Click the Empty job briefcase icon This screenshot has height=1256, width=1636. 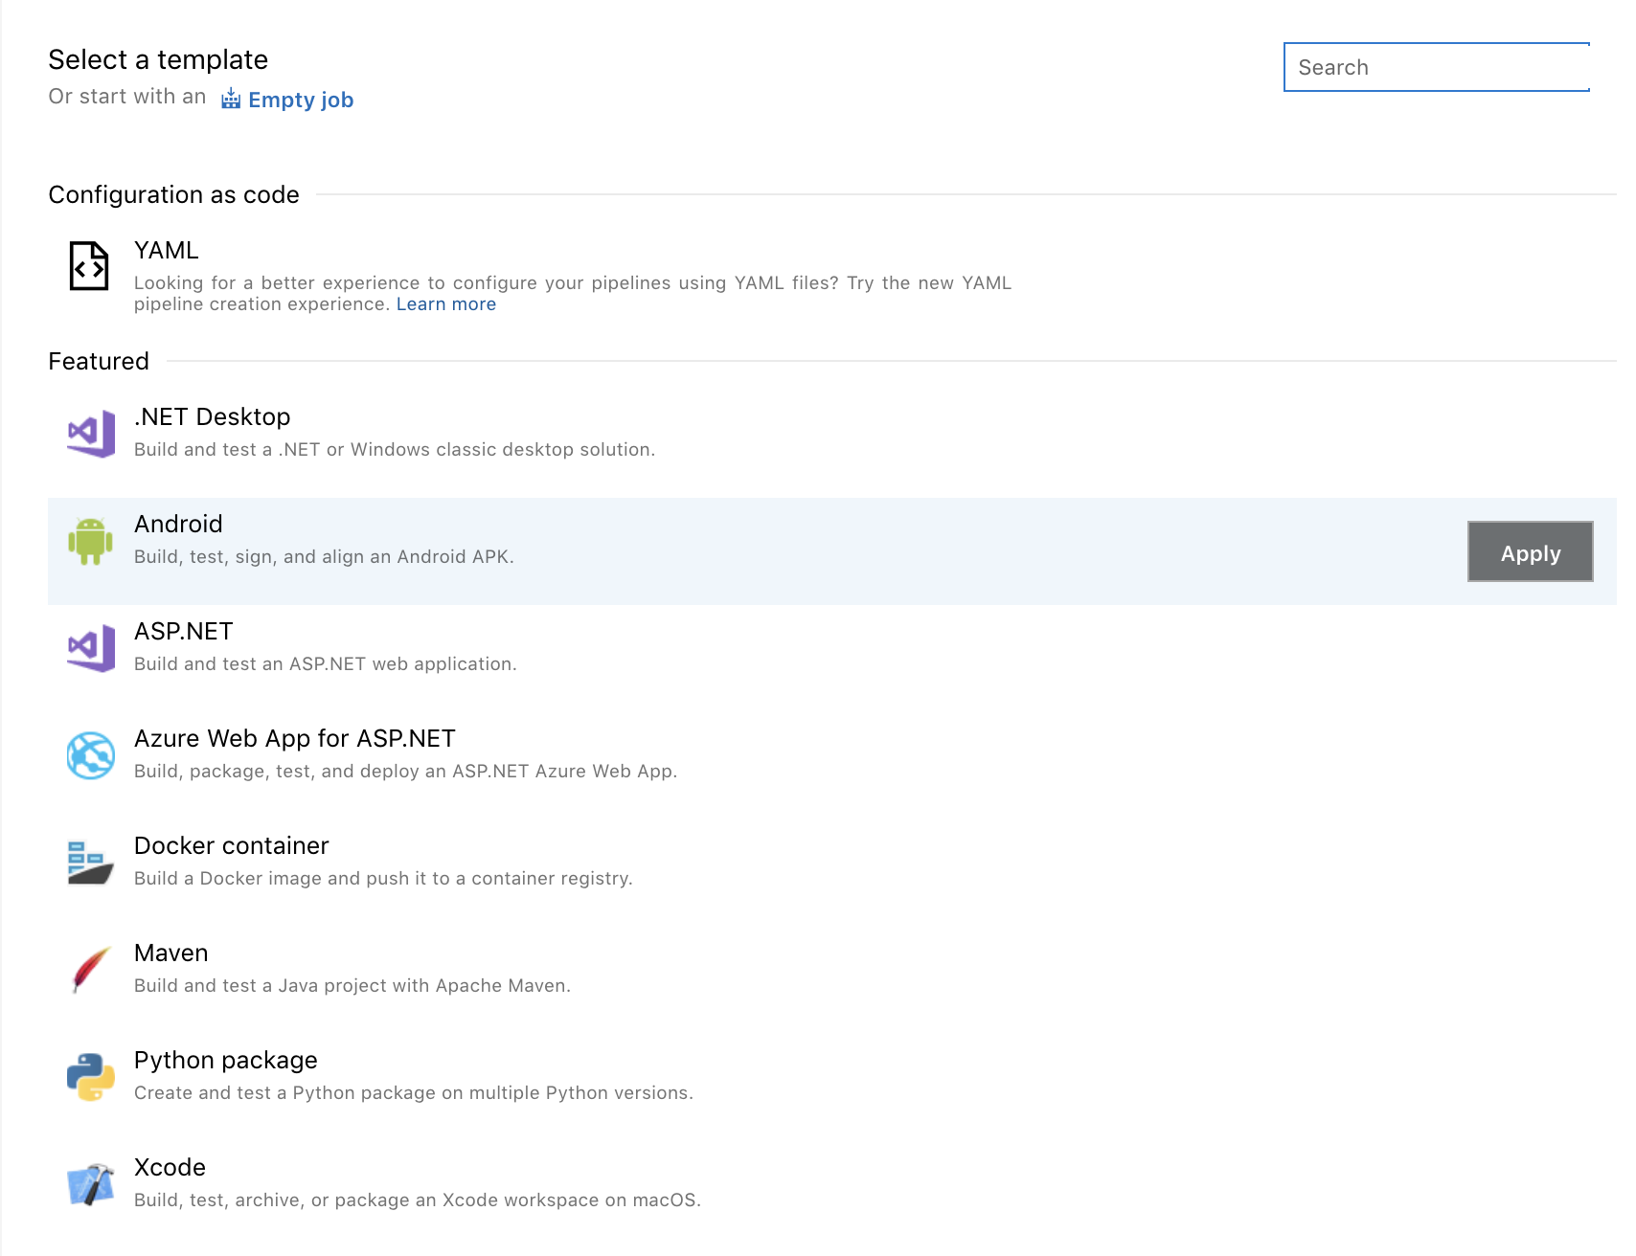(x=231, y=98)
